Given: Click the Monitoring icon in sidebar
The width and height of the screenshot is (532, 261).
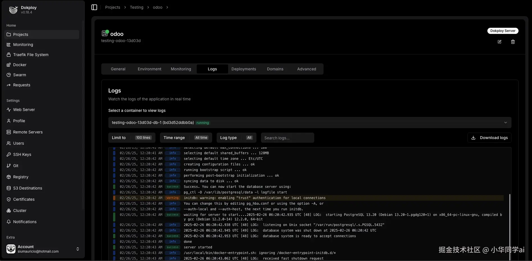Looking at the screenshot, I should [x=9, y=45].
